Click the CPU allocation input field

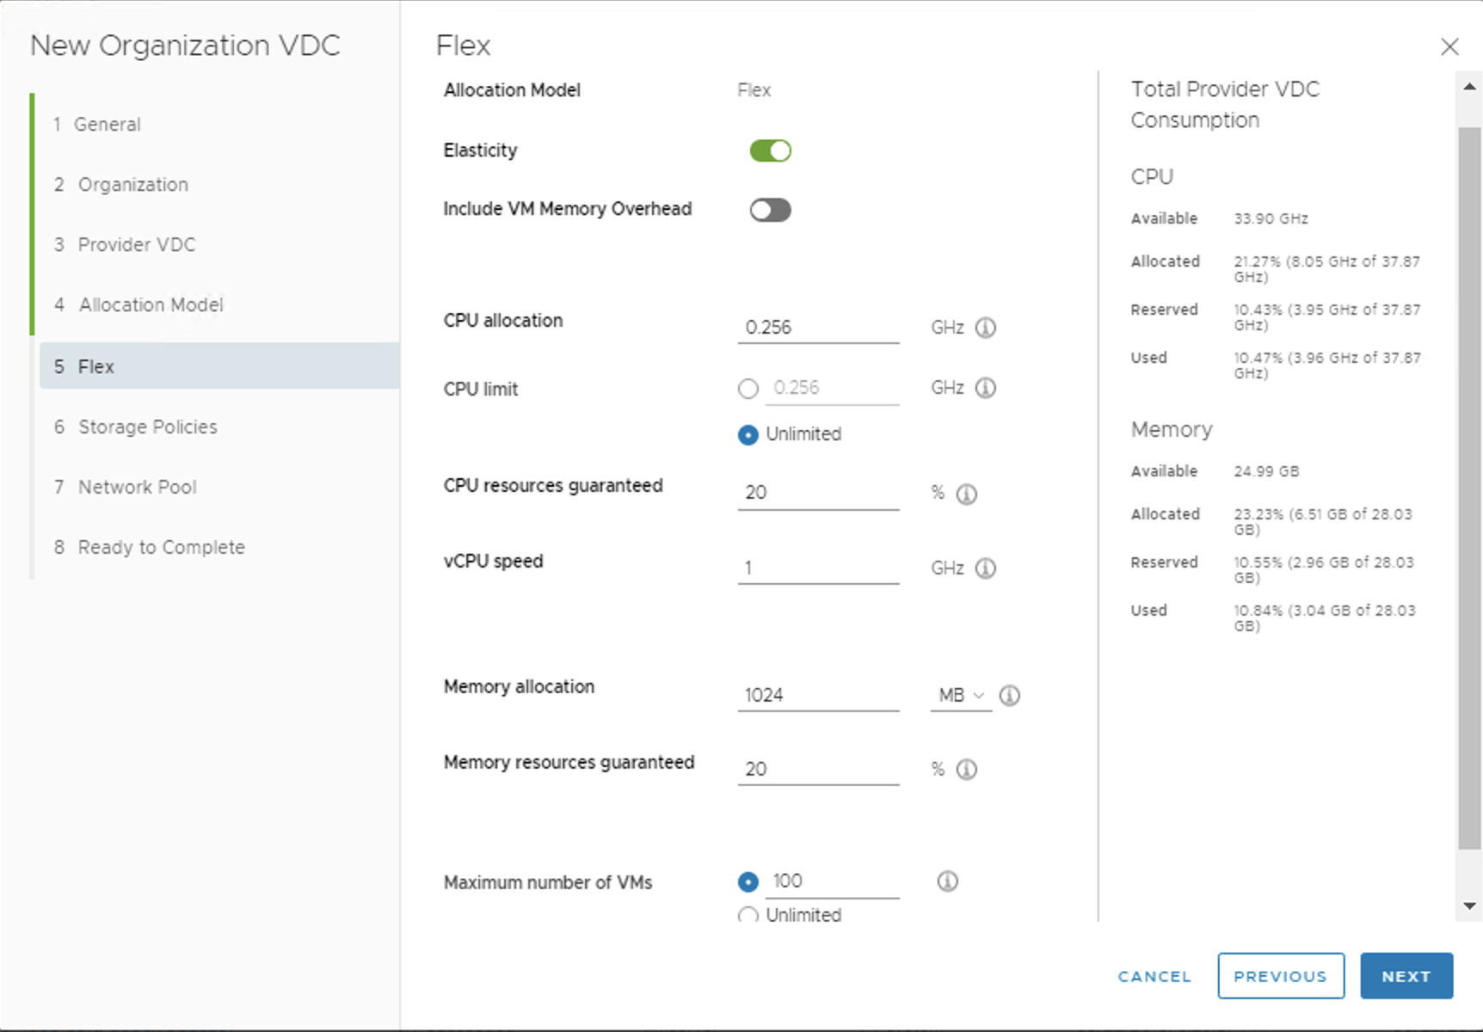(x=817, y=328)
